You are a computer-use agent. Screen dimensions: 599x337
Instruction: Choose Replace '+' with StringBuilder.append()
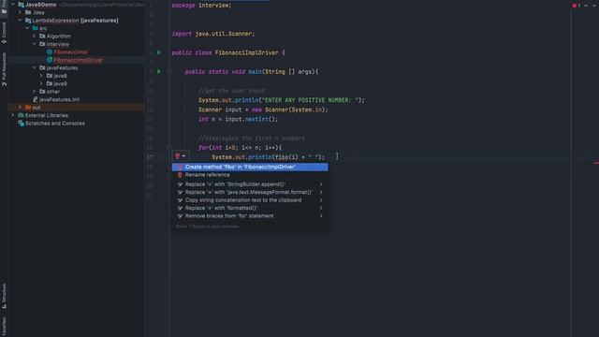(x=250, y=184)
